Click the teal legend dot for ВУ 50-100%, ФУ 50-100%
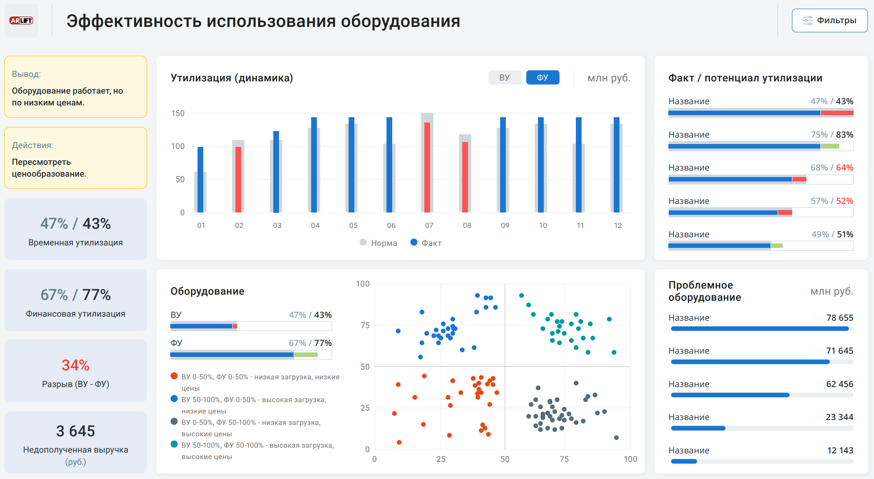 pyautogui.click(x=174, y=444)
